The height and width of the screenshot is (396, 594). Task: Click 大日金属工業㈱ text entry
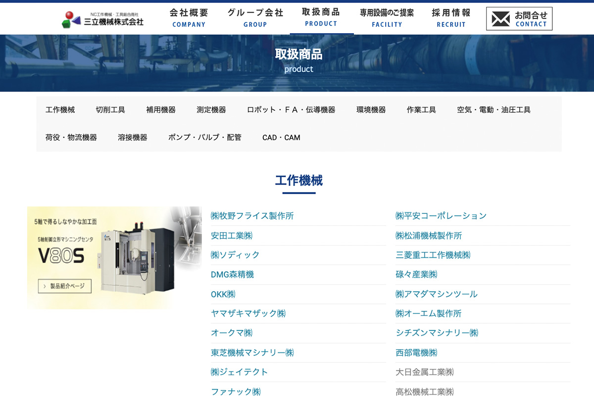(x=425, y=372)
